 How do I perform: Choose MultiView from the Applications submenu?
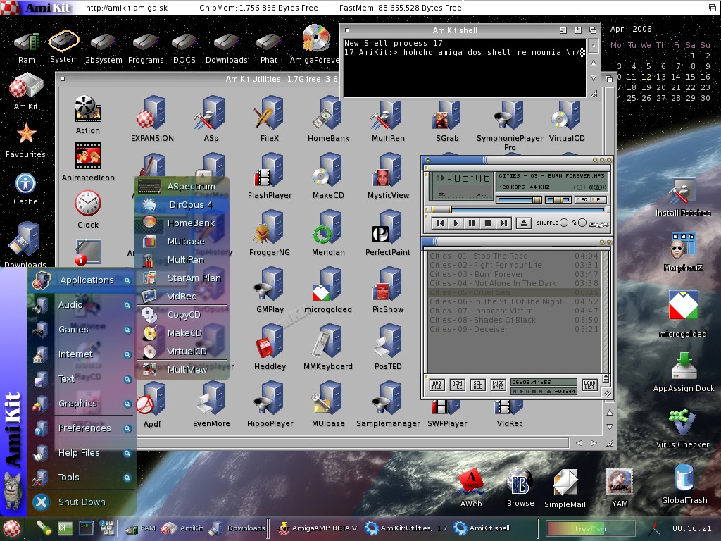tap(182, 369)
